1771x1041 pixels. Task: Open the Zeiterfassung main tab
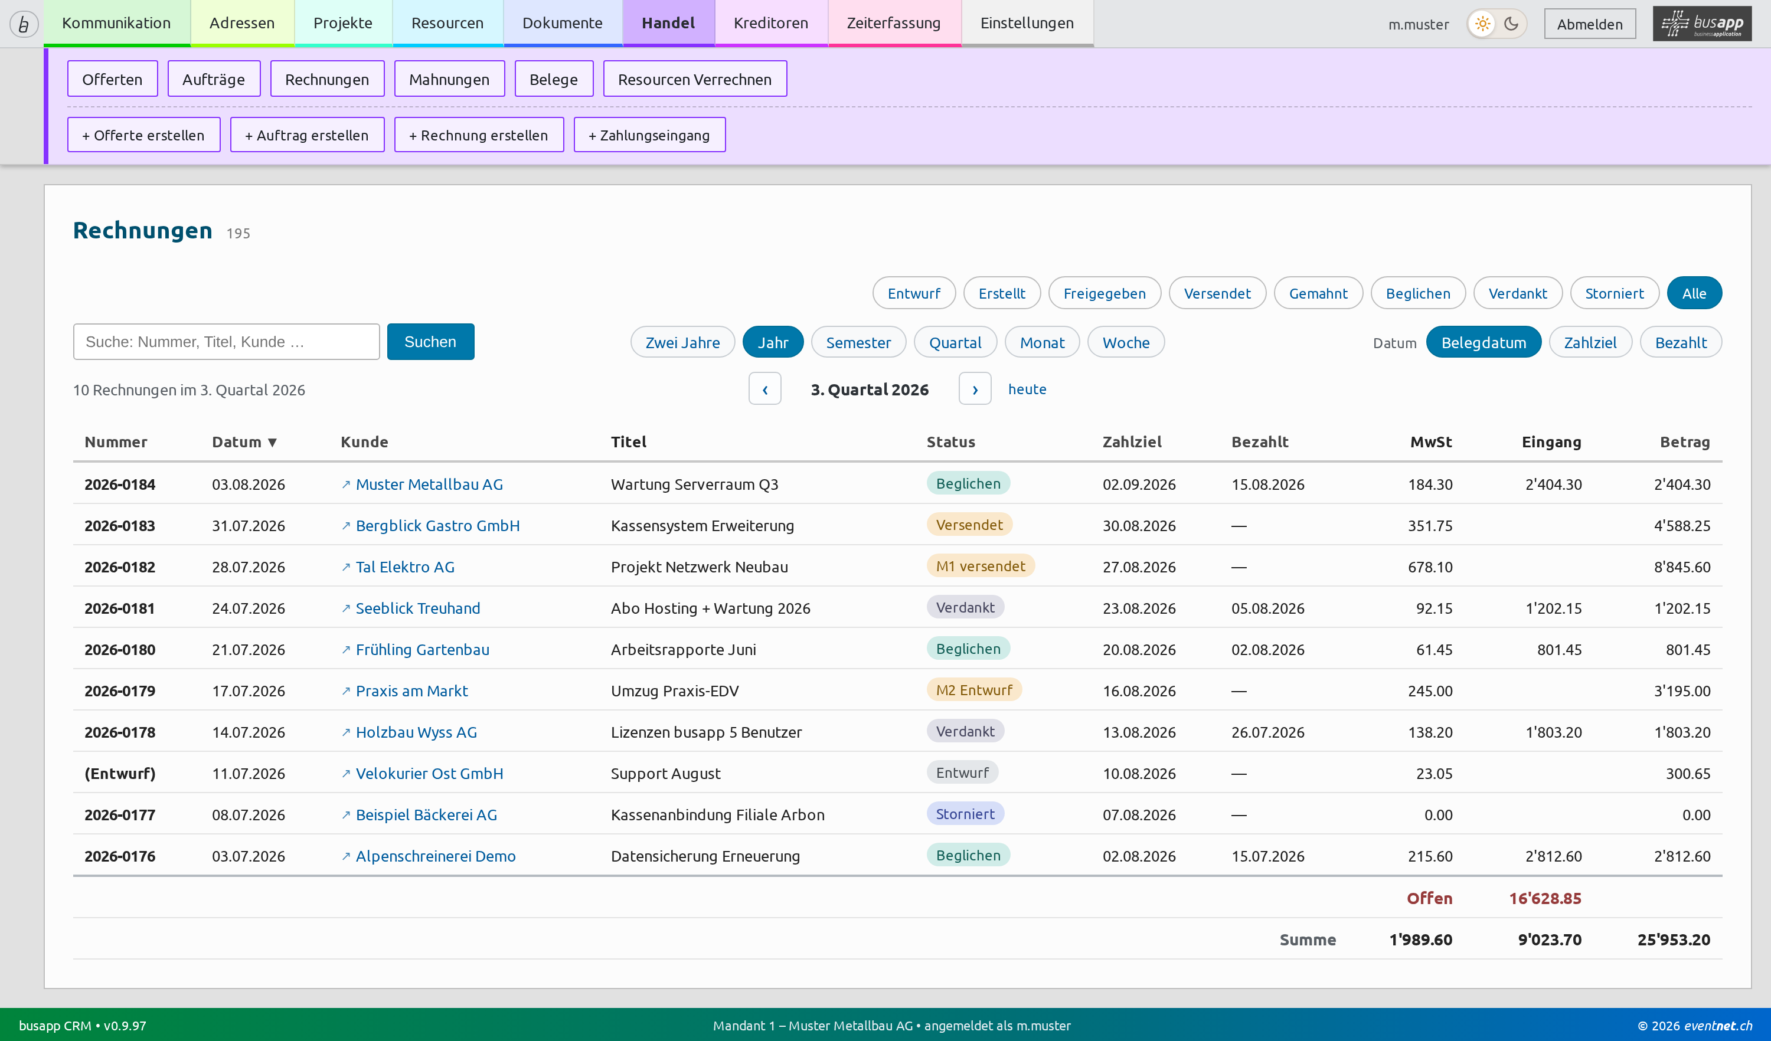click(894, 23)
